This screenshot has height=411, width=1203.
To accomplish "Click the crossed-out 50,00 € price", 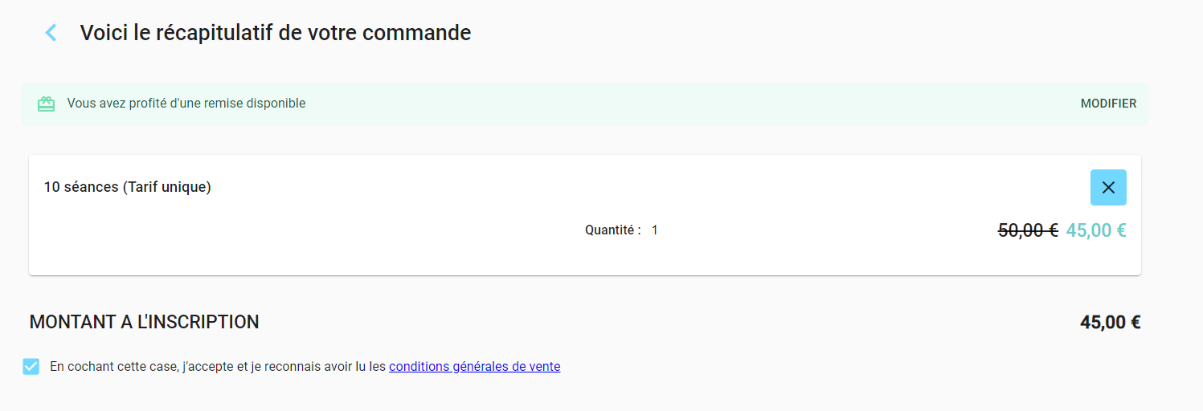I will click(1028, 230).
